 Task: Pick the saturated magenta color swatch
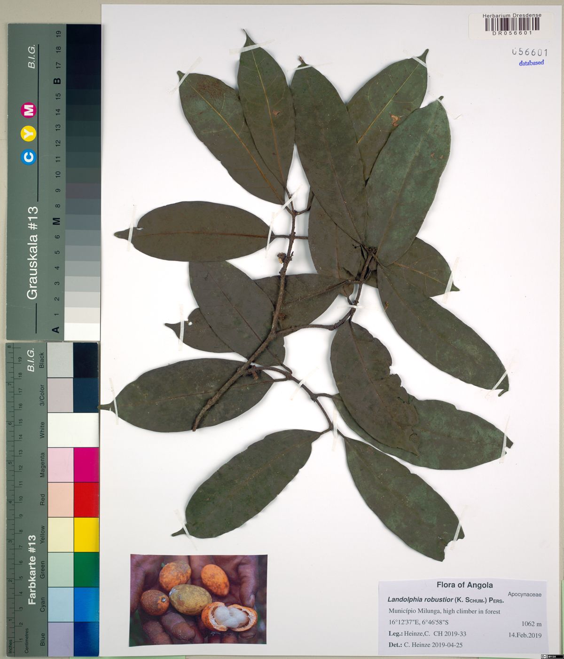click(86, 465)
